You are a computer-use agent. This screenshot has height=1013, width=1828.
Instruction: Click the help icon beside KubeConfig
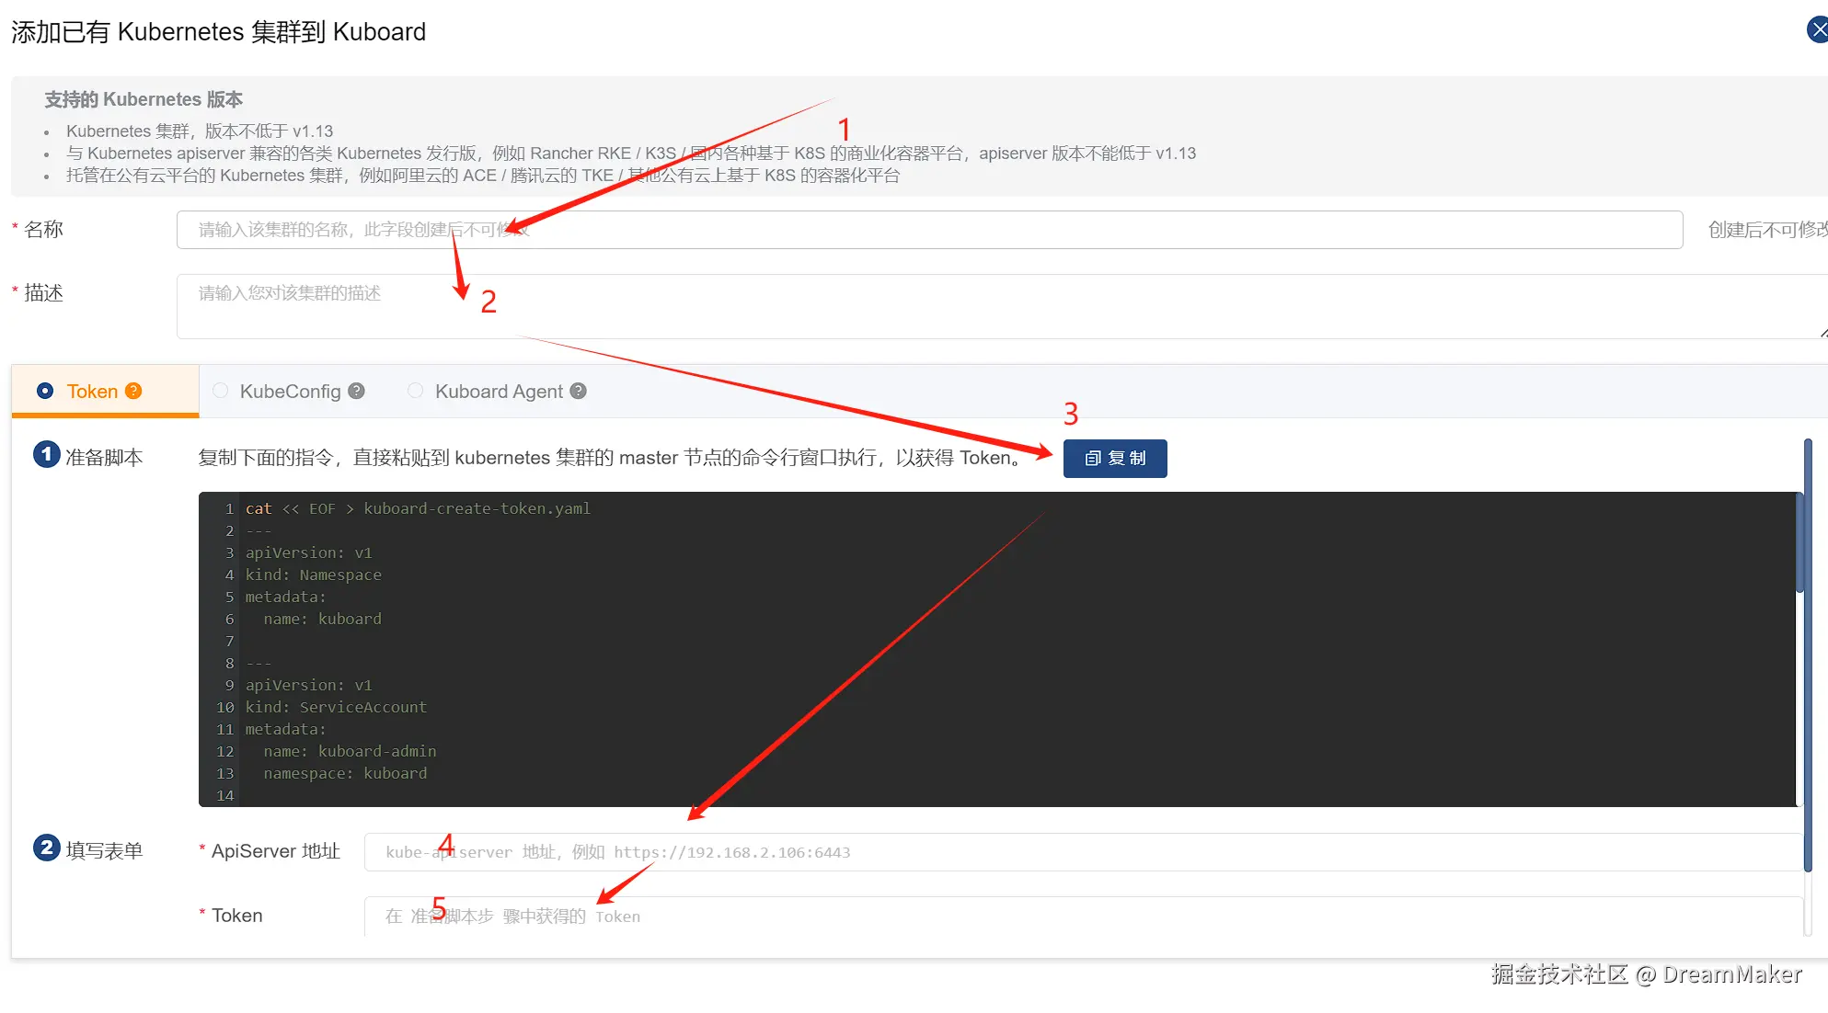[357, 391]
